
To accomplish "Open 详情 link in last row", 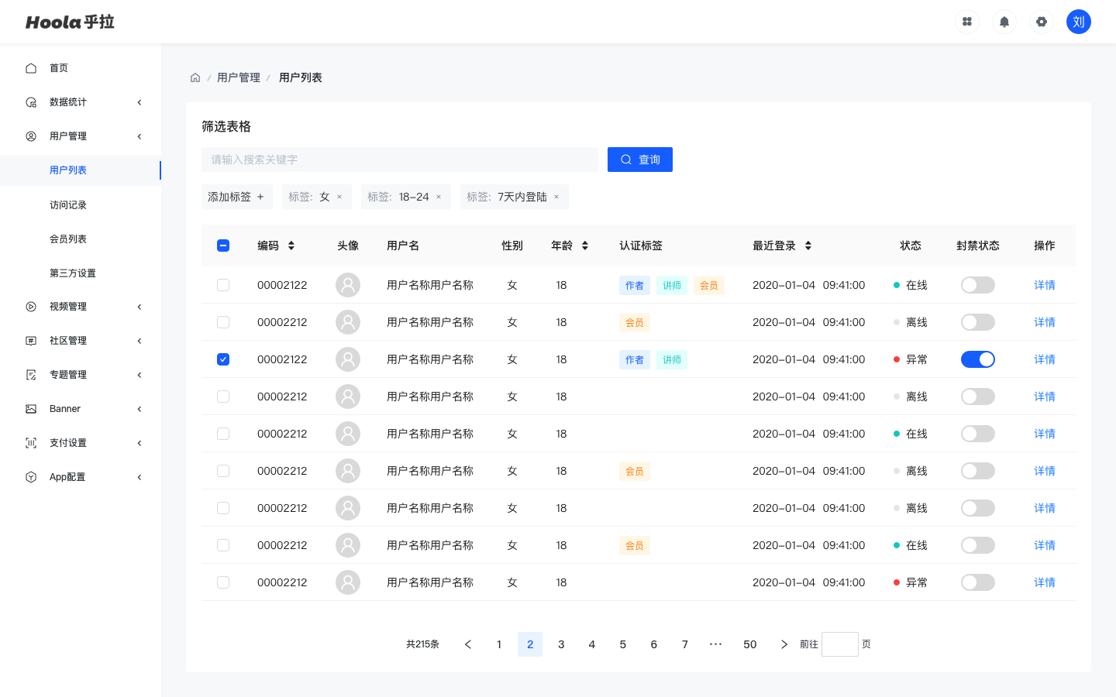I will 1045,582.
